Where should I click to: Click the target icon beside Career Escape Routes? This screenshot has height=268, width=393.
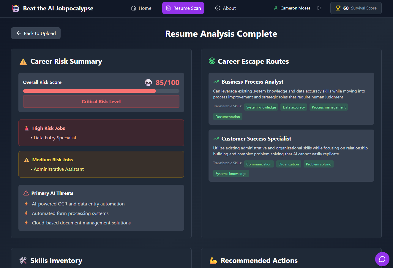212,61
